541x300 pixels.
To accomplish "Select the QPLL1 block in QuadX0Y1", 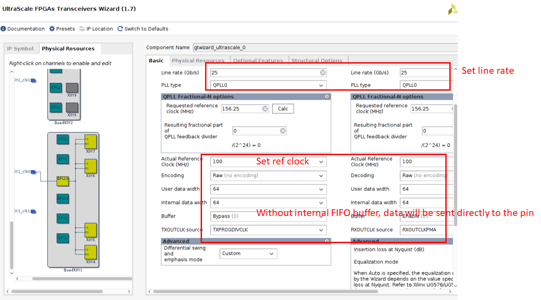I will 63,198.
